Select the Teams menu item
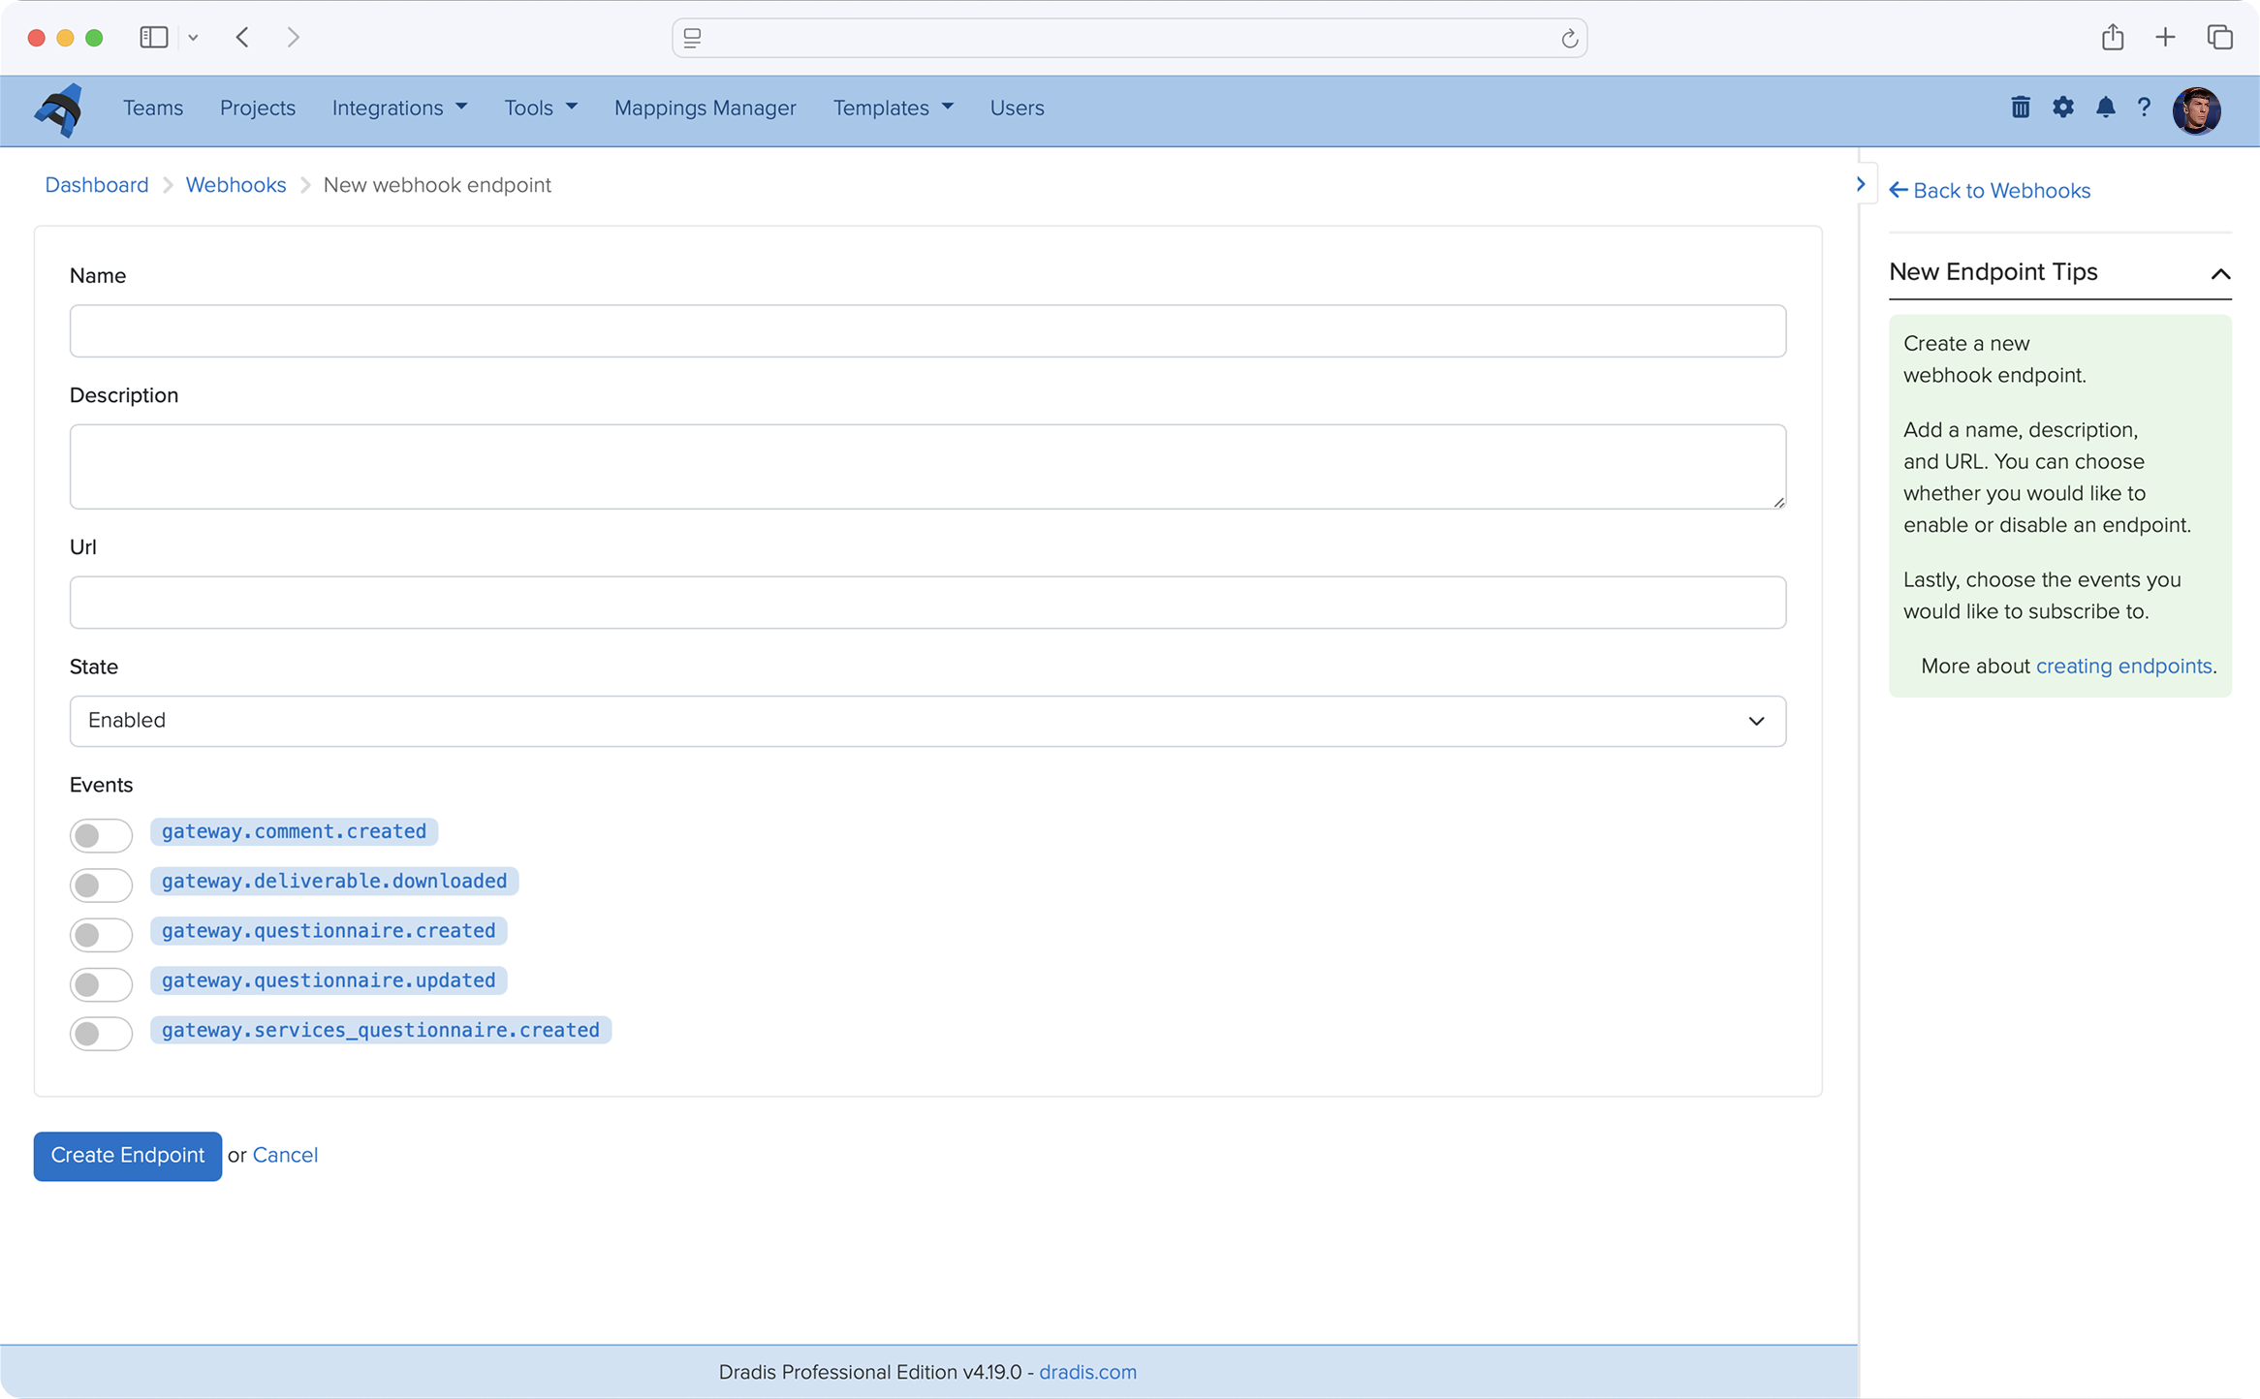 pyautogui.click(x=152, y=108)
